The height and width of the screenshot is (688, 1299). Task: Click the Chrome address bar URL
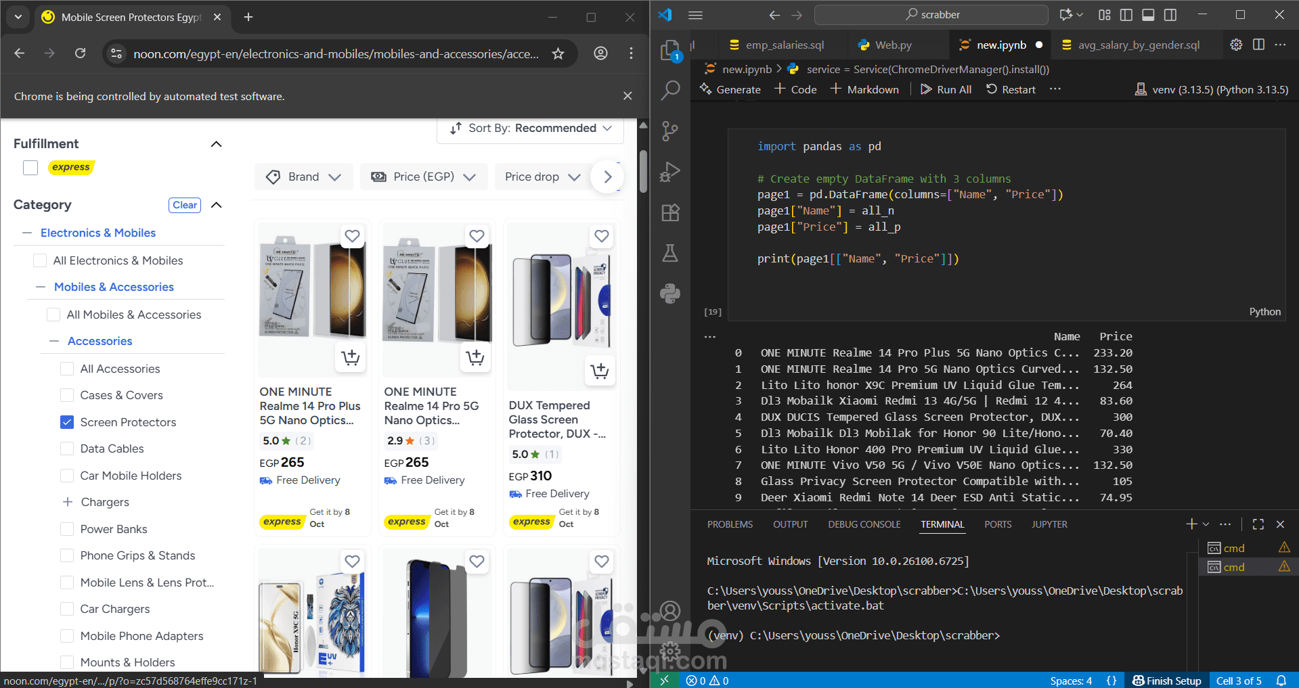pos(336,53)
